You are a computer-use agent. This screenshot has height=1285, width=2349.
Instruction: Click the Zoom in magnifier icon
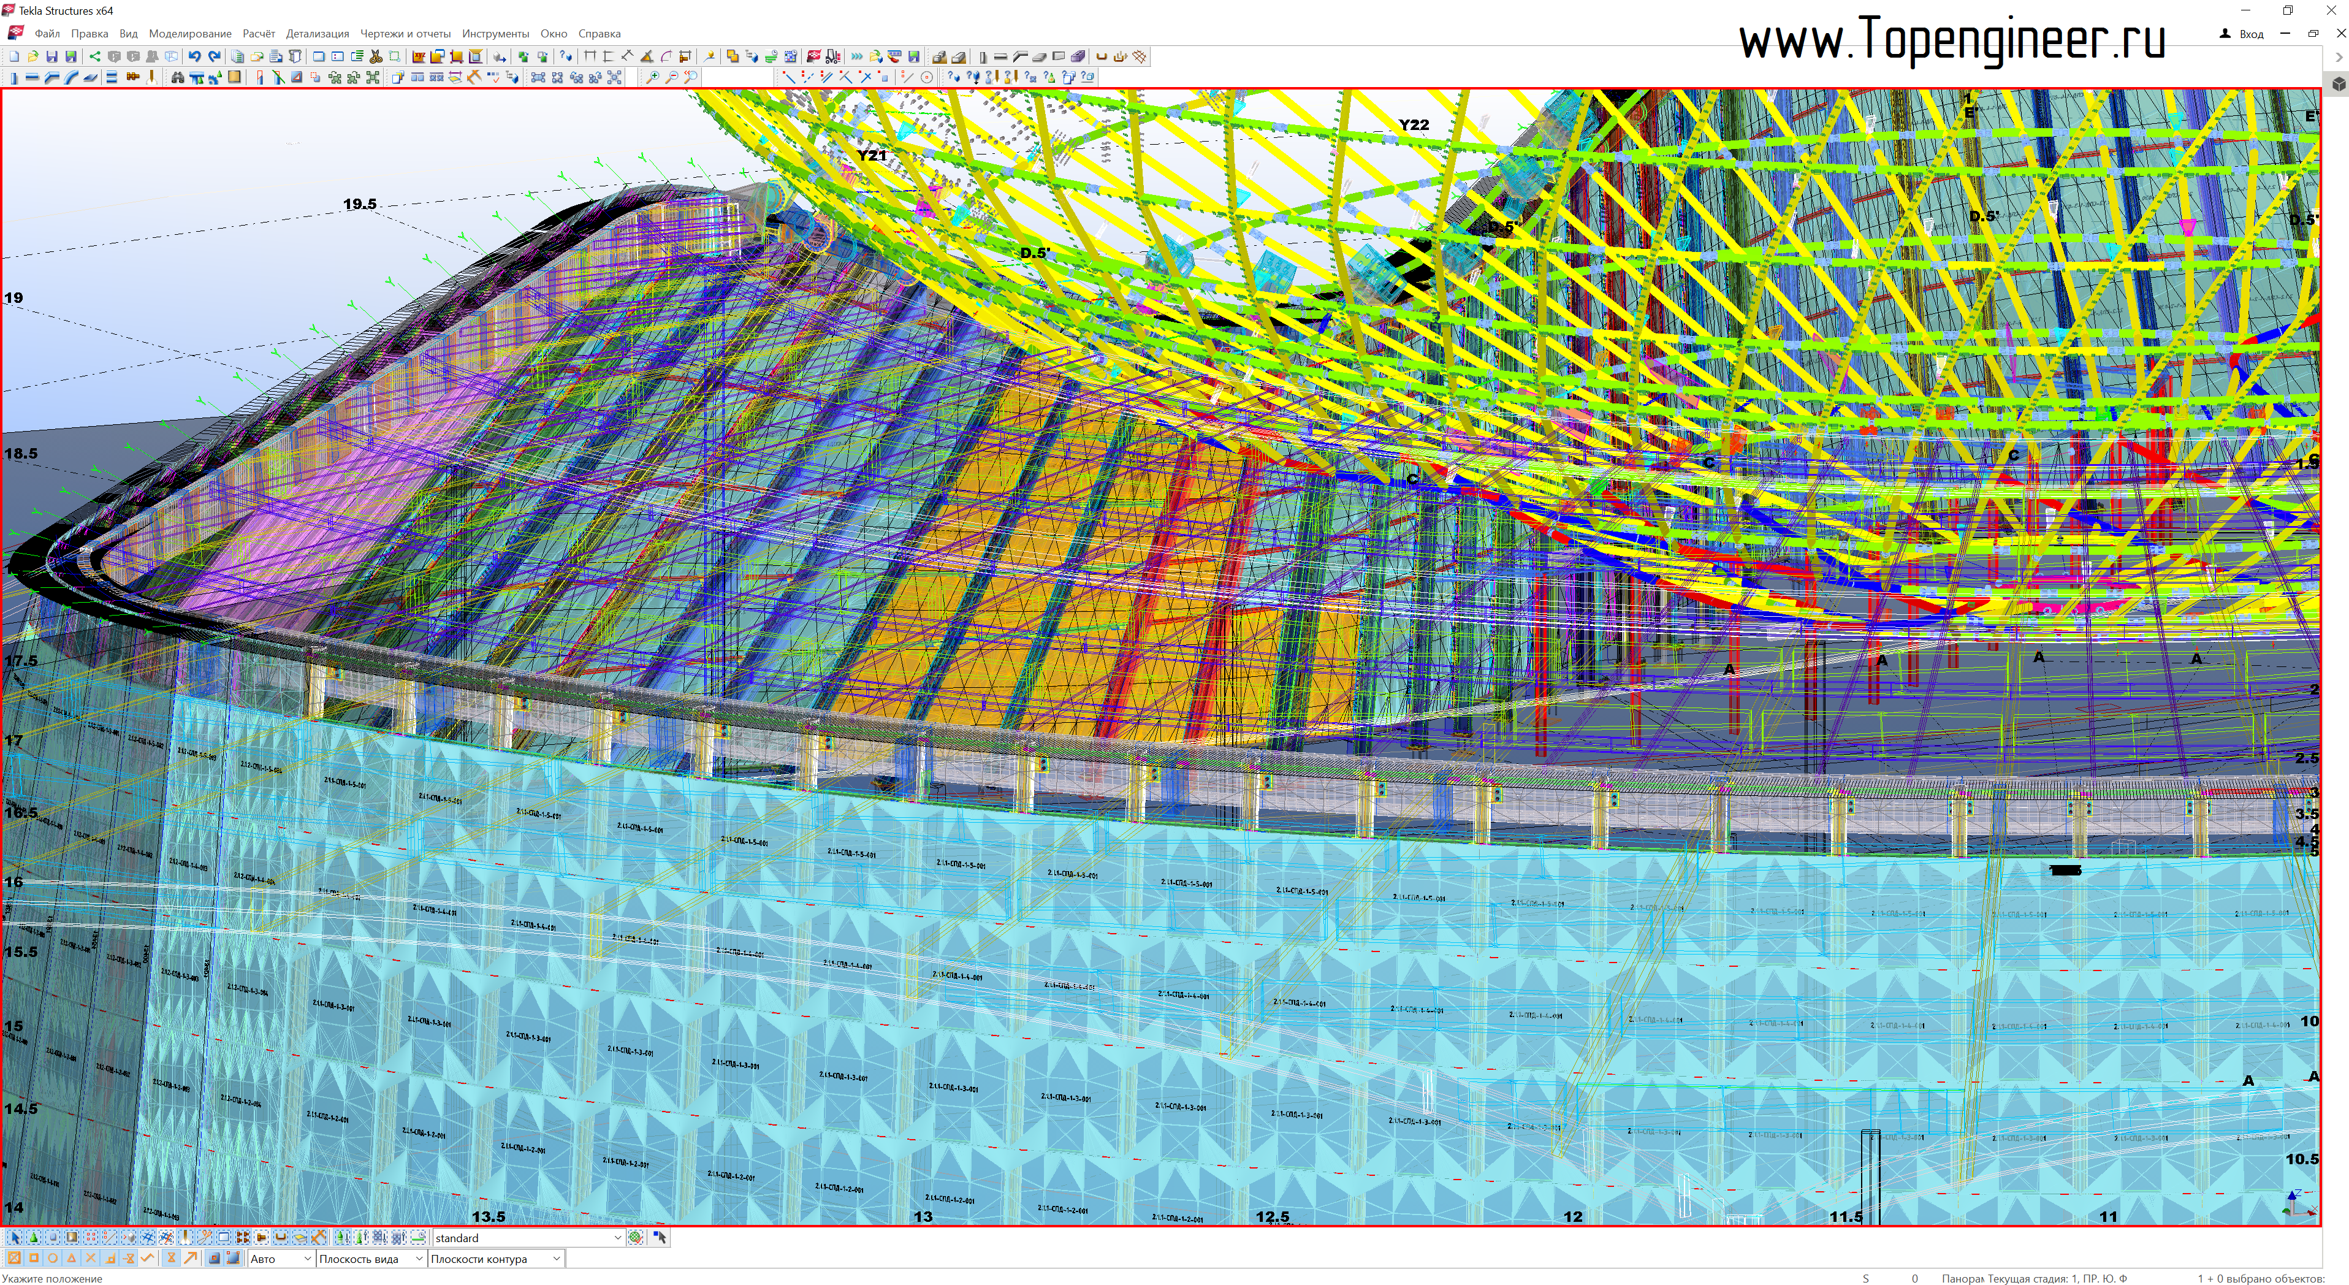653,77
